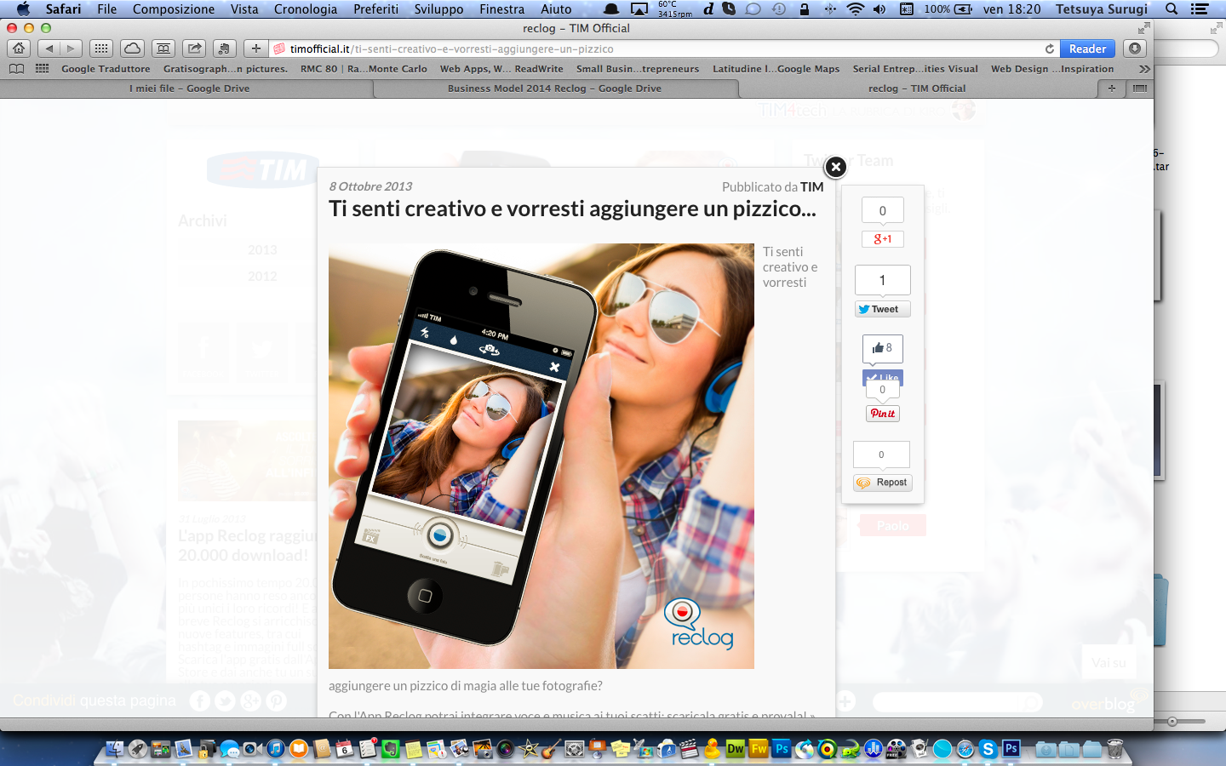The height and width of the screenshot is (766, 1226).
Task: Click the Reclog phone article image
Action: [541, 456]
